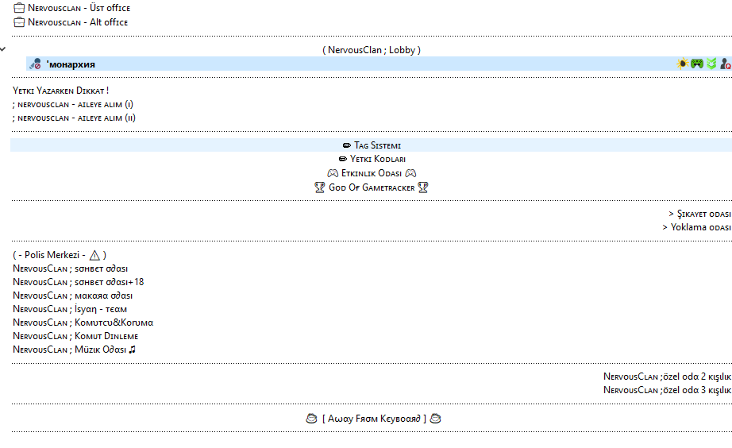732x448 pixels.
Task: Select the NervousClan ; Komut Dinleme channel
Action: coord(75,336)
